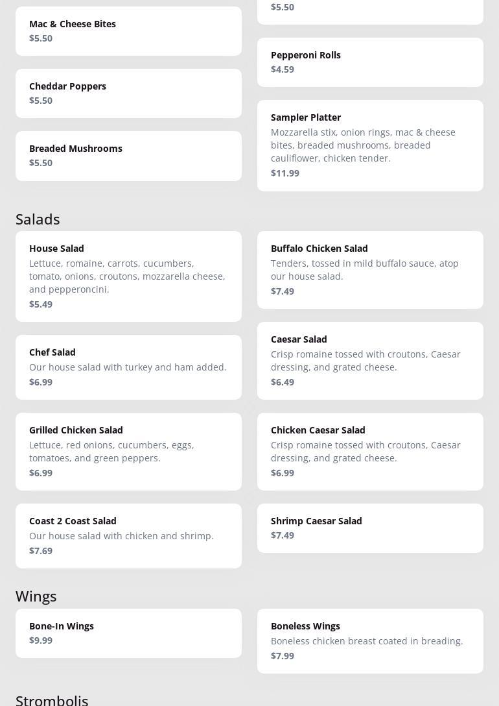Open the Grilled Chicken Salad card

(128, 452)
